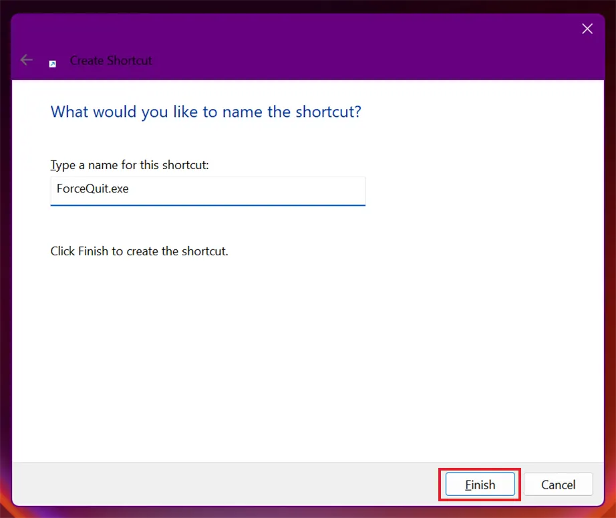The width and height of the screenshot is (616, 518).
Task: Click the shortcut arrow icon beside title
Action: tap(52, 63)
